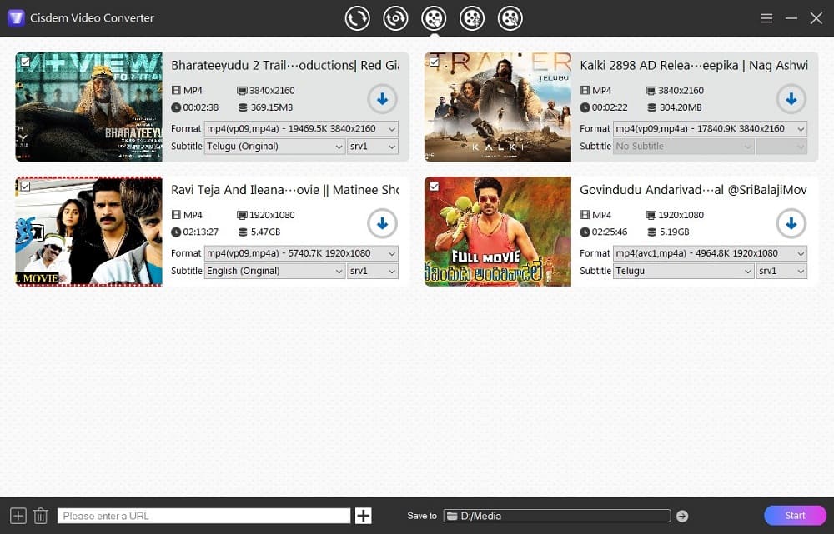This screenshot has width=834, height=534.
Task: Download the Bharateeyudu 2 trailer
Action: tap(382, 98)
